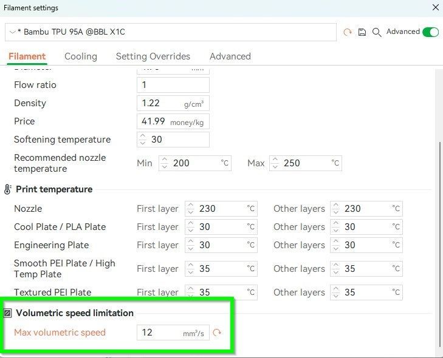Click the Softening temperature label
The width and height of the screenshot is (443, 358).
(x=63, y=140)
